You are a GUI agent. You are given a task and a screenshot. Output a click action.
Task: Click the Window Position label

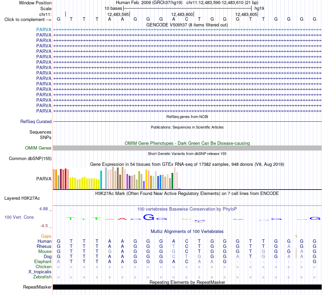pyautogui.click(x=35, y=3)
